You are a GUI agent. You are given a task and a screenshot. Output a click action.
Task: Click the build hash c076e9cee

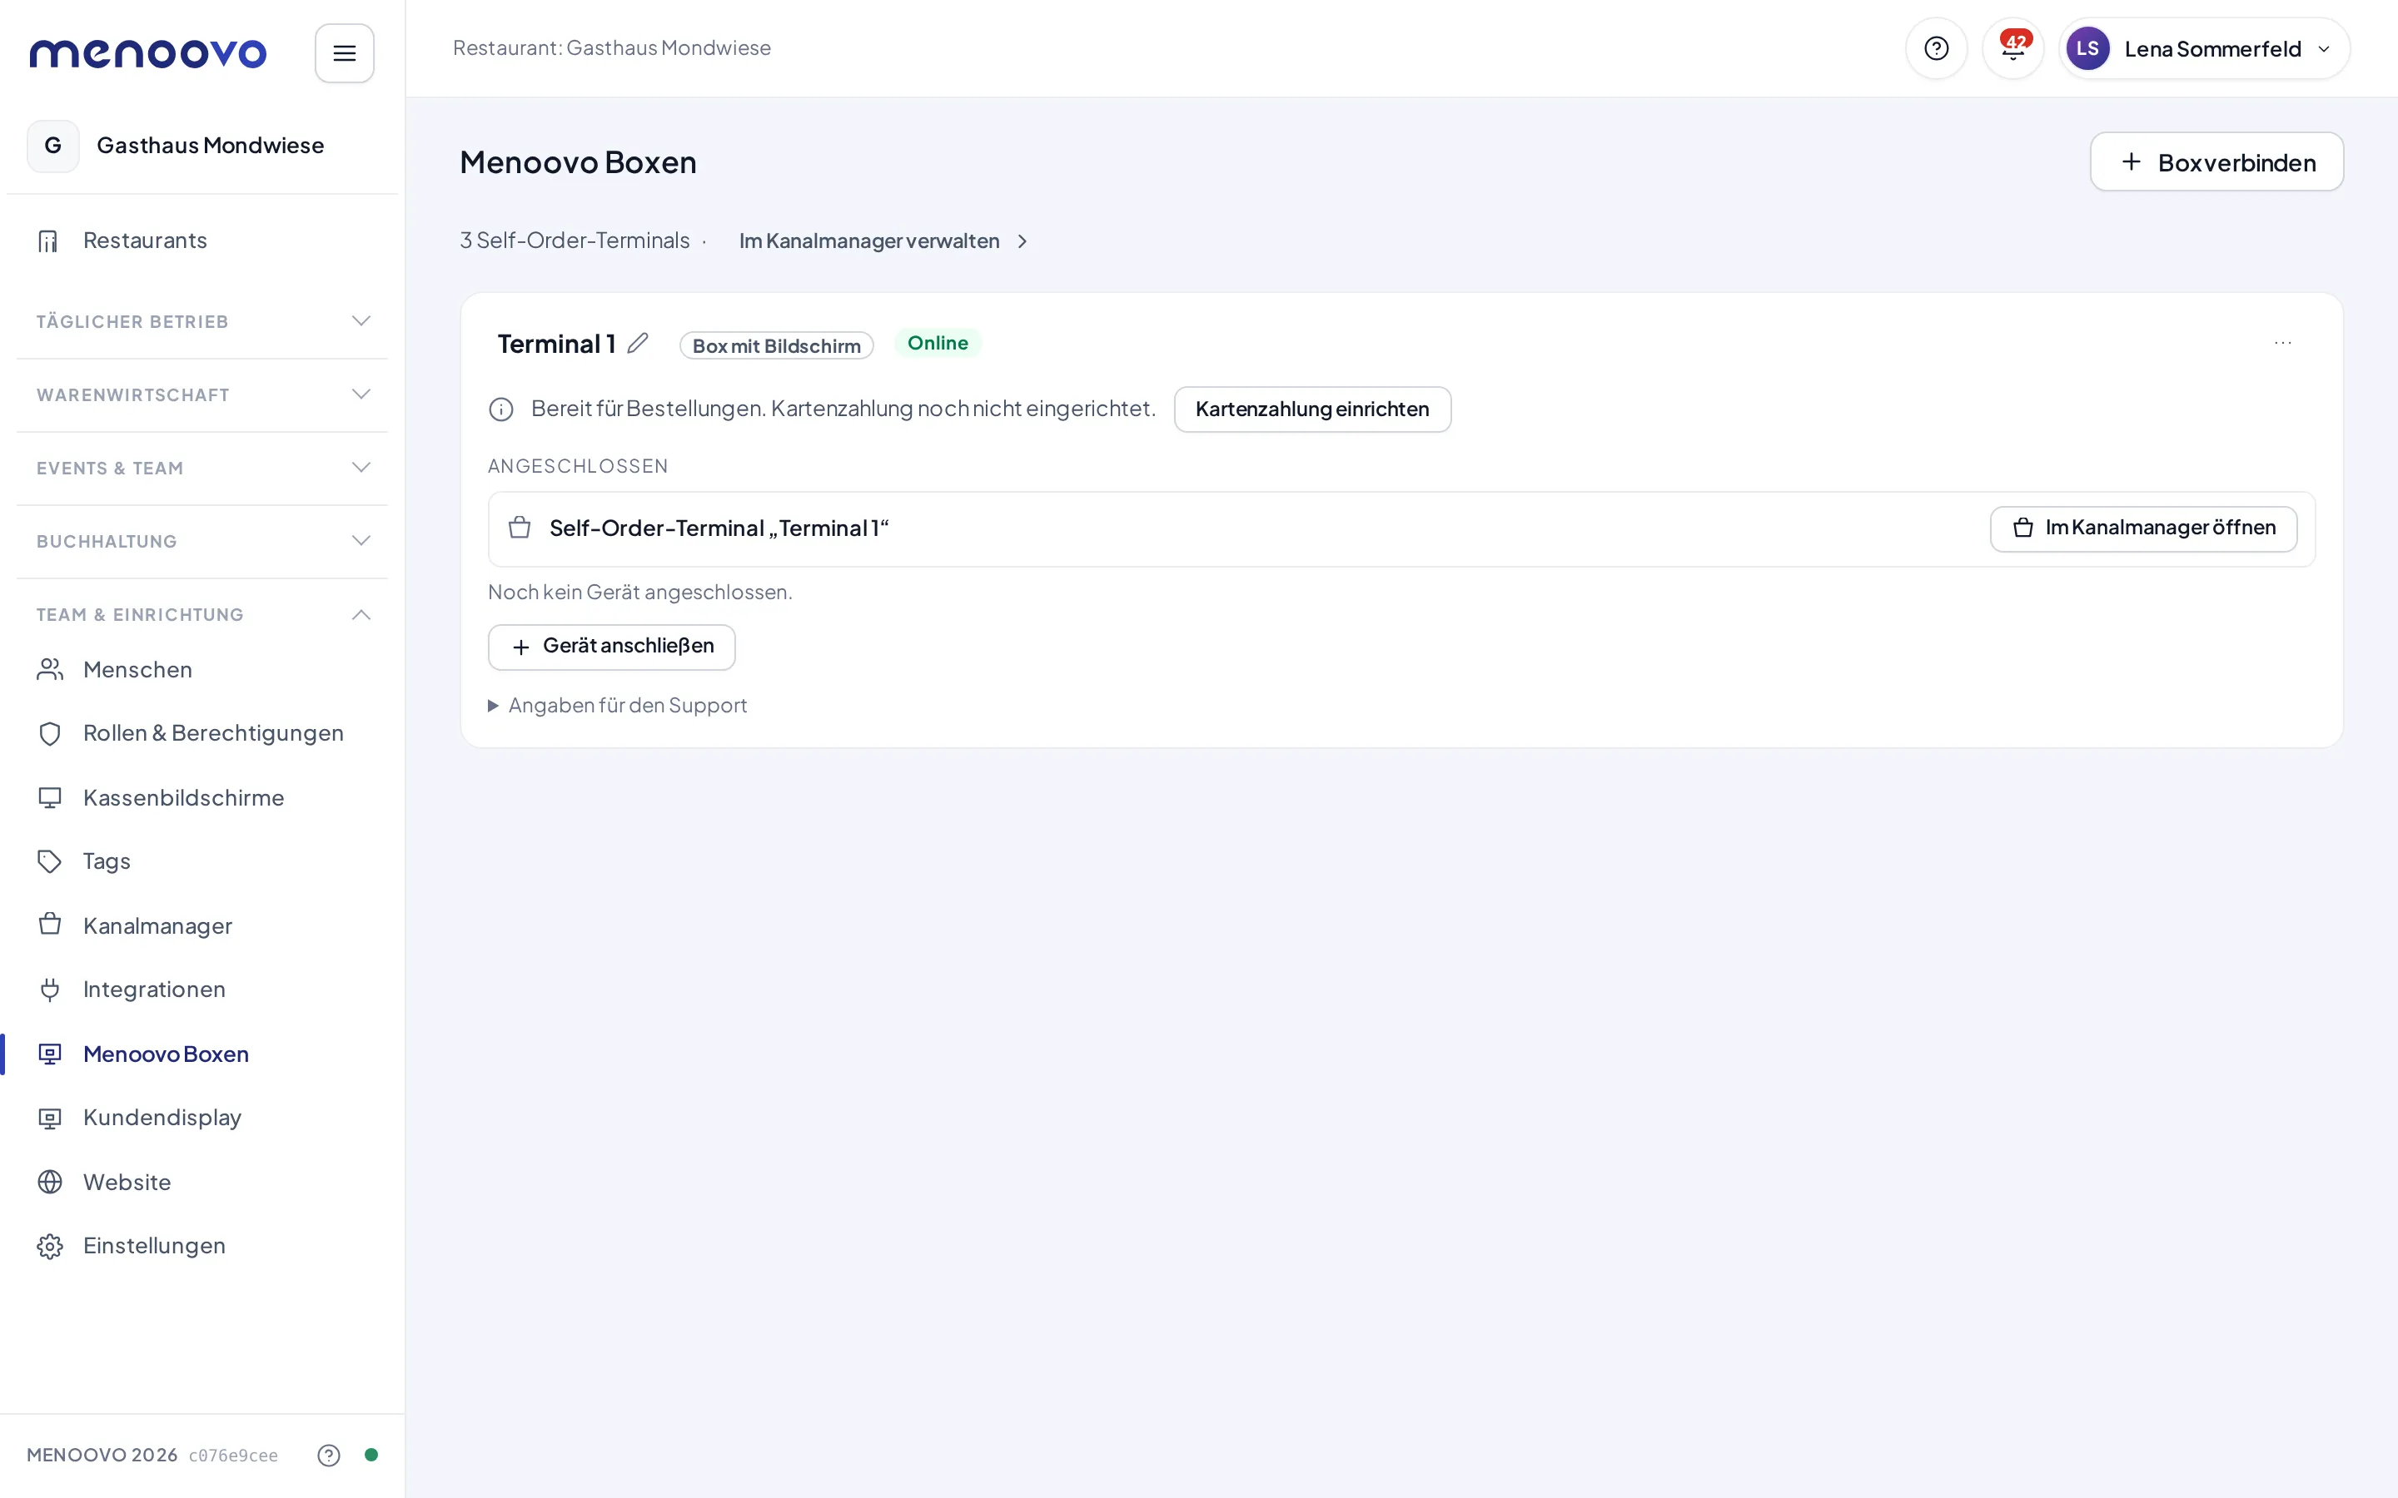point(233,1456)
